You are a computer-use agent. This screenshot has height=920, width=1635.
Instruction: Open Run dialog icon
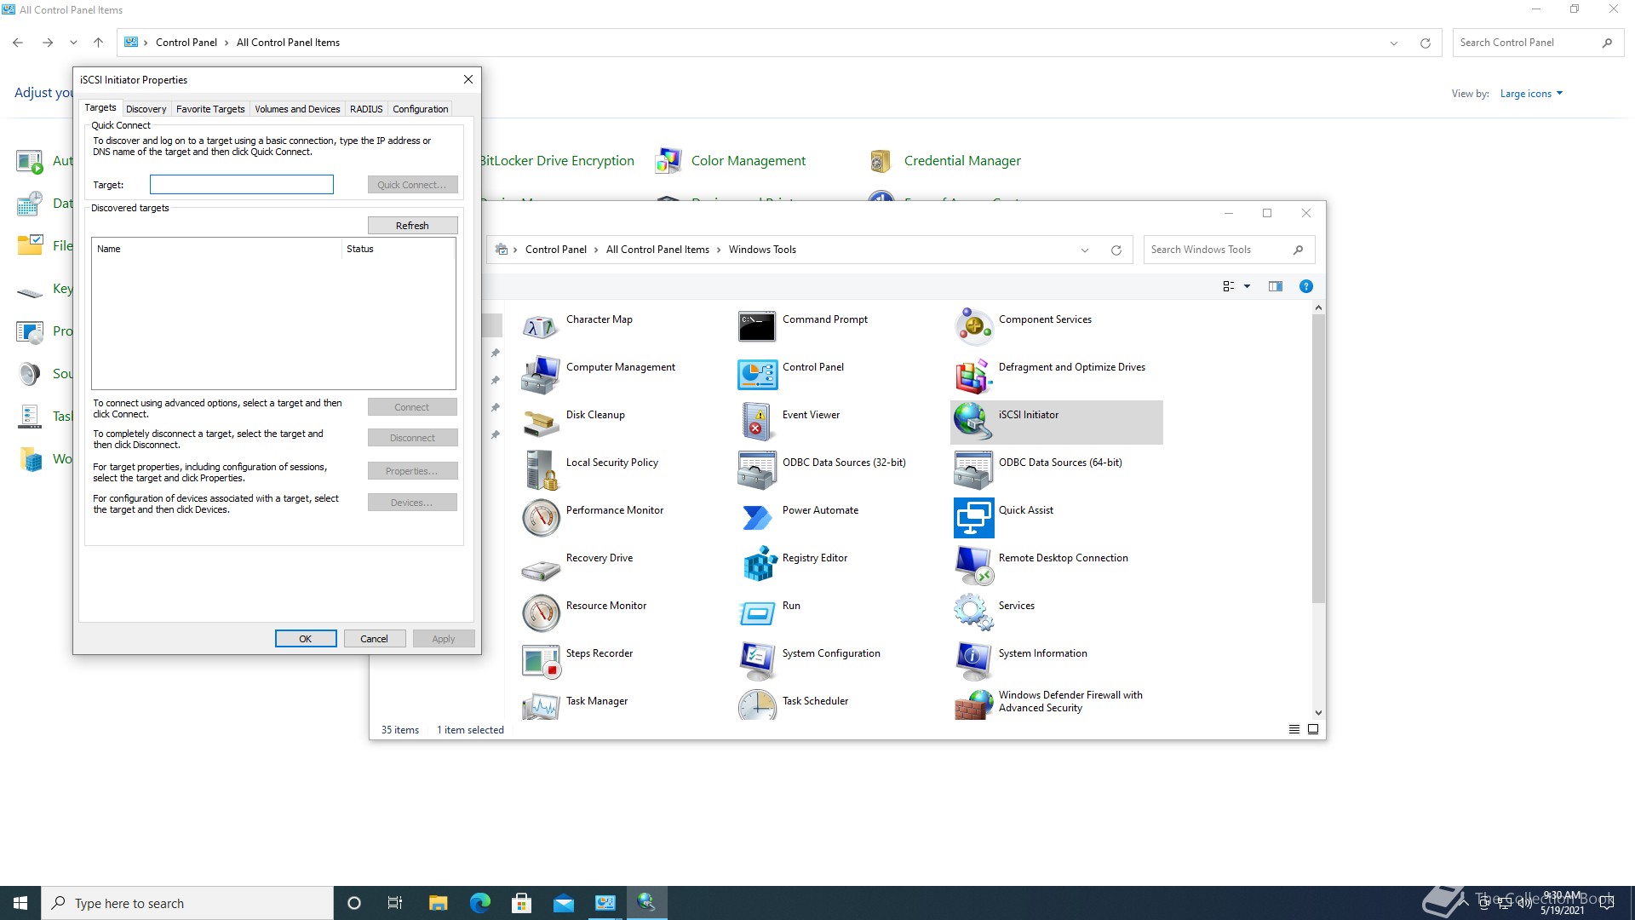pos(757,612)
